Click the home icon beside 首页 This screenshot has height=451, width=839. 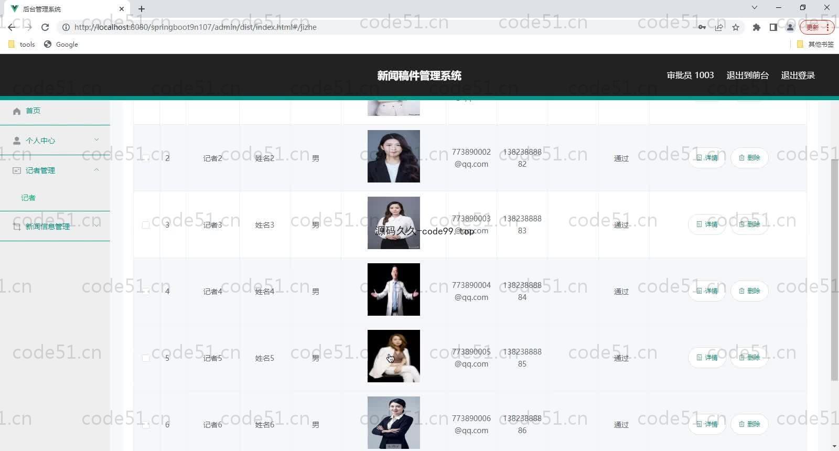click(17, 111)
